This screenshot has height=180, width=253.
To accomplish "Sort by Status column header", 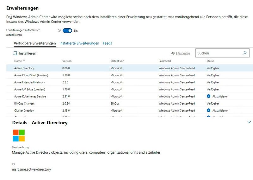I will pyautogui.click(x=210, y=61).
